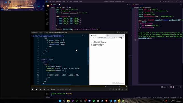Open File Explorer from taskbar
Screen dimensions: 183x103
tap(69, 101)
